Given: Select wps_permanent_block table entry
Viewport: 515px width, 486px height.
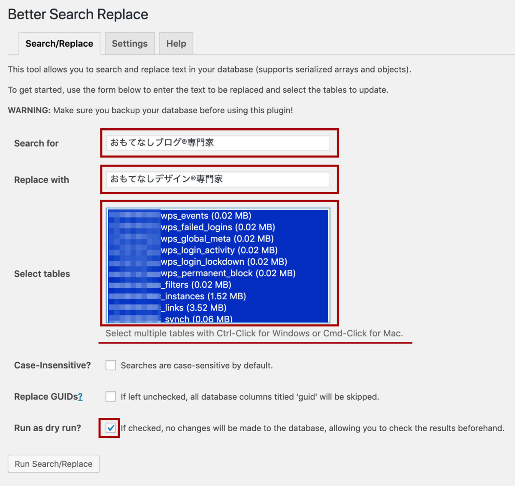Looking at the screenshot, I should point(228,274).
